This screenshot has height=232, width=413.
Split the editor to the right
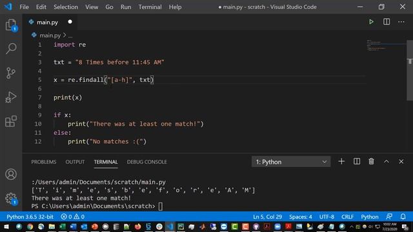point(387,22)
